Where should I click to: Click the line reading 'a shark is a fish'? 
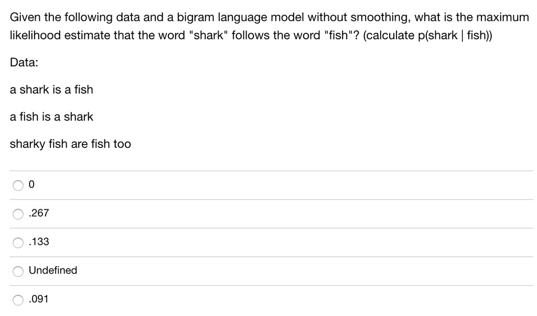pyautogui.click(x=51, y=90)
